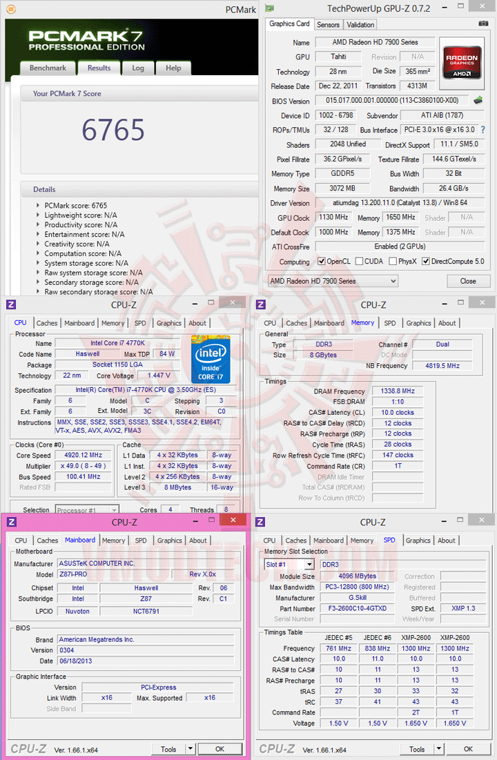Open Memory tab in SPD window
This screenshot has width=497, height=760.
(362, 540)
